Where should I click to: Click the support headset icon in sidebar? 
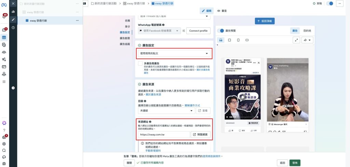[x=4, y=157]
